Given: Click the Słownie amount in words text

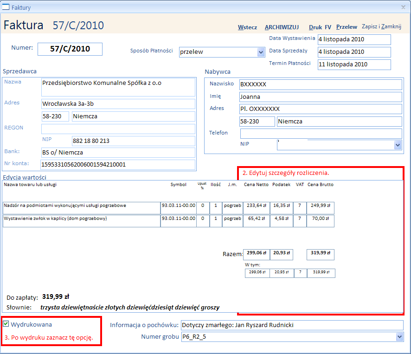Looking at the screenshot, I should (130, 308).
